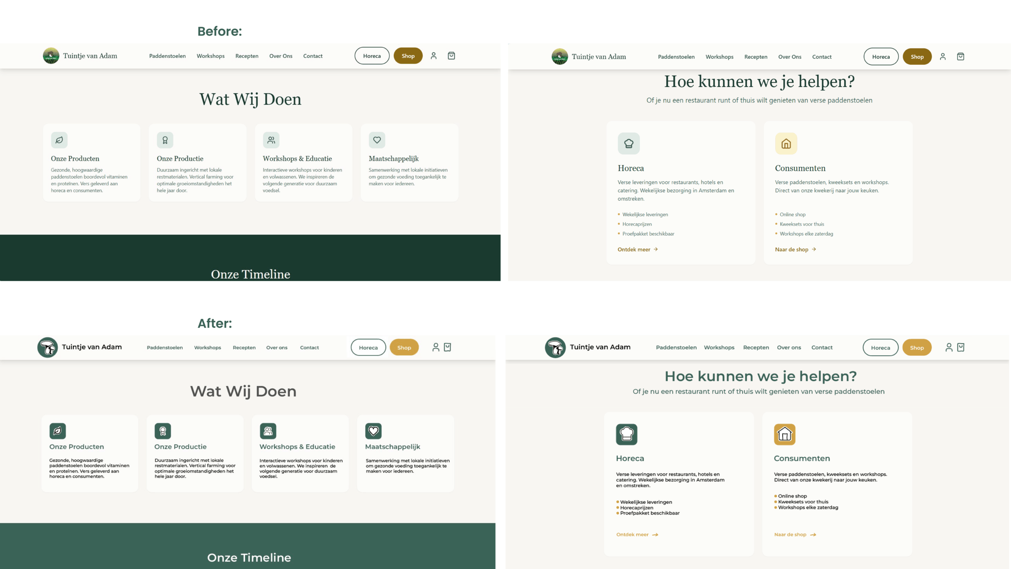Click the serif 'Onze Timeline' heading on dark green banner

(250, 274)
